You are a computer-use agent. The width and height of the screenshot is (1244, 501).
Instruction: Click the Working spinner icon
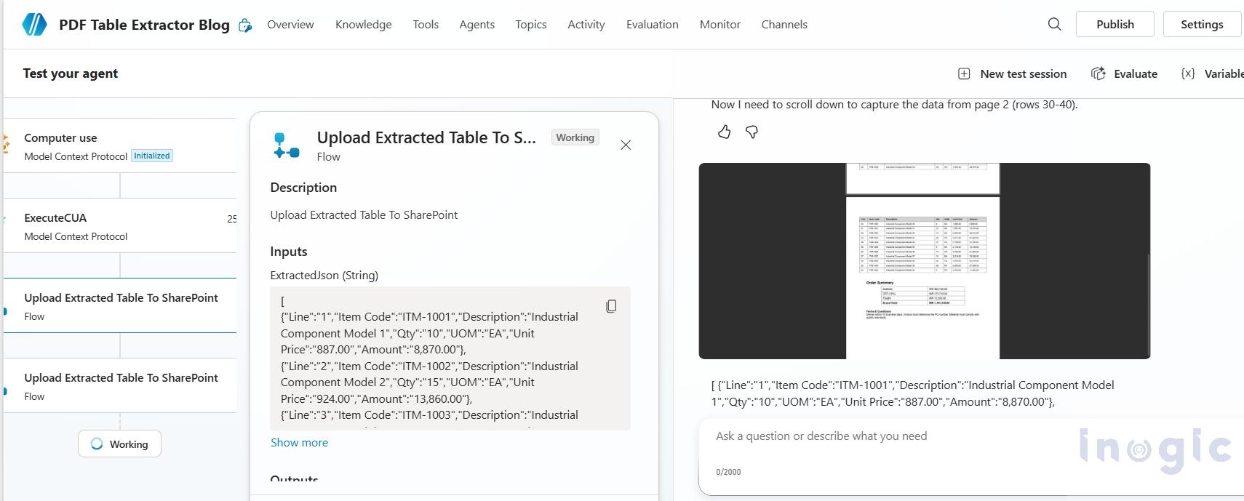click(97, 444)
